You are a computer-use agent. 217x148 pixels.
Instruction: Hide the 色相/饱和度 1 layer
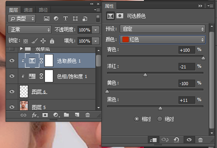click(12, 76)
